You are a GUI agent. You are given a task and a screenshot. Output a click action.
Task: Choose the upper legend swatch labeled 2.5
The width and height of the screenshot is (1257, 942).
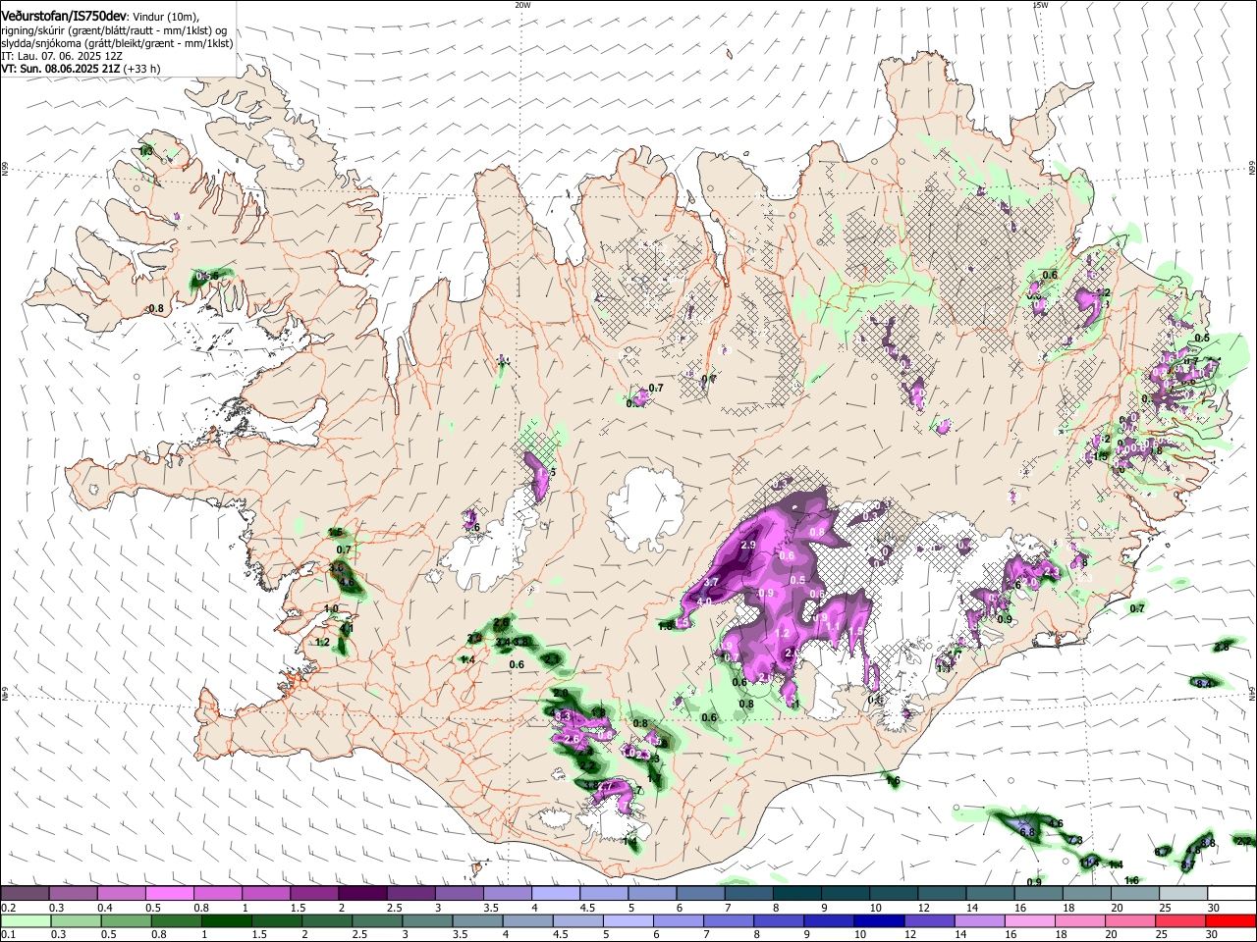[x=410, y=894]
